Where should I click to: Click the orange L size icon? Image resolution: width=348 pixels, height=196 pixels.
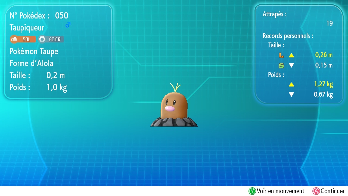281,55
